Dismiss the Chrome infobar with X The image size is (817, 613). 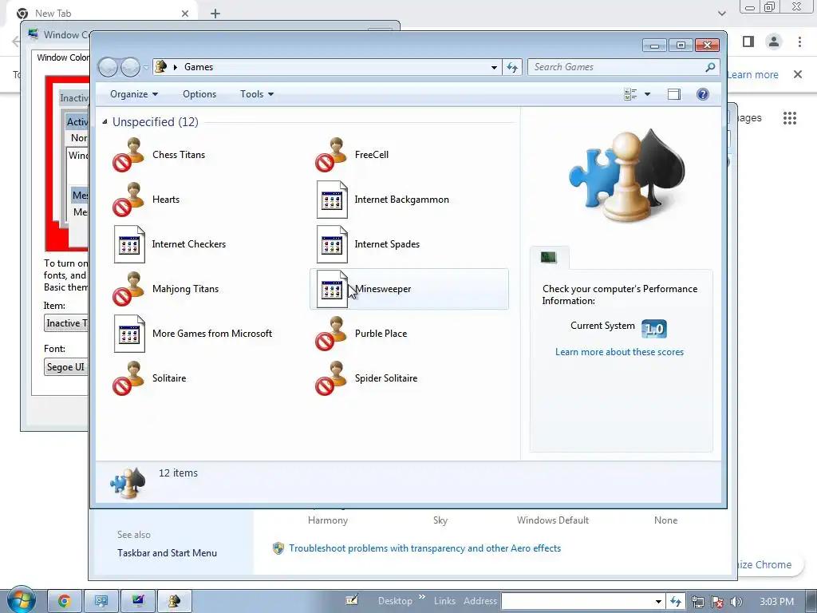point(797,74)
